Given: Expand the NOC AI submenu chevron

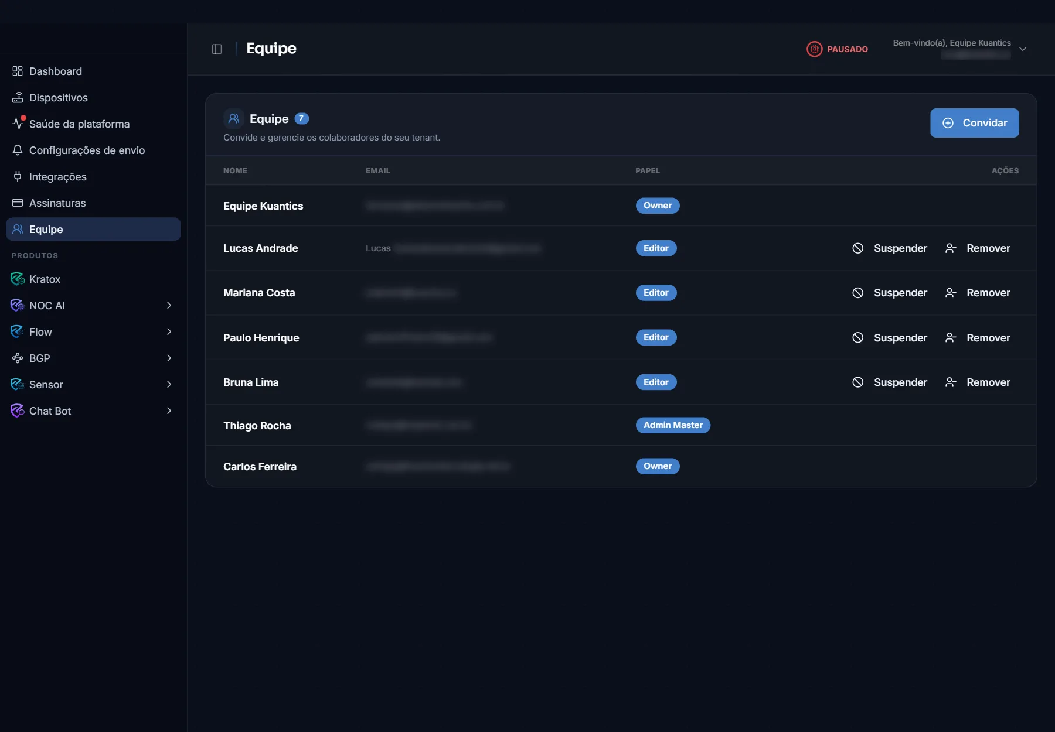Looking at the screenshot, I should (x=169, y=306).
